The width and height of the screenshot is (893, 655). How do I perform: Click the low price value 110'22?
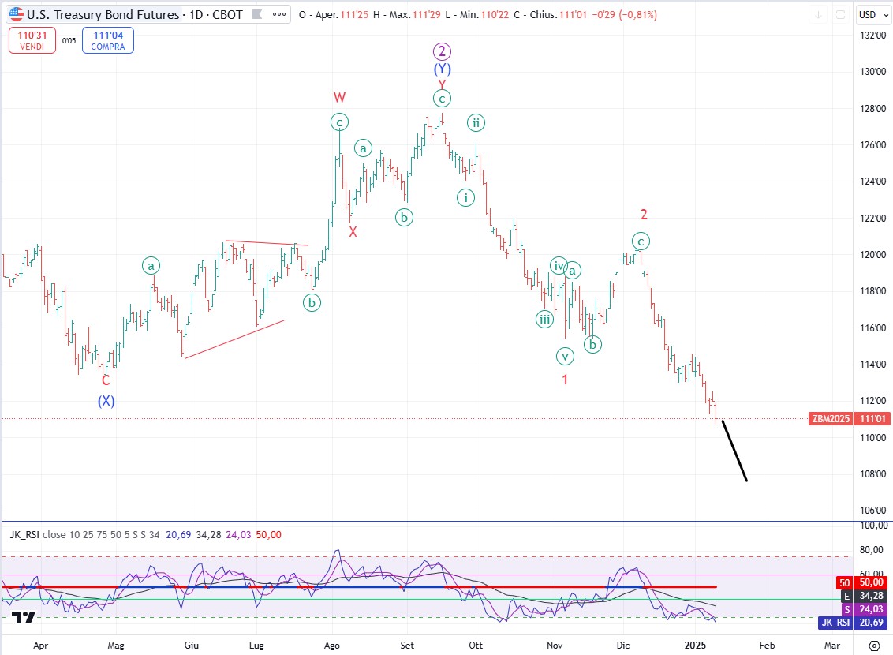pos(495,15)
